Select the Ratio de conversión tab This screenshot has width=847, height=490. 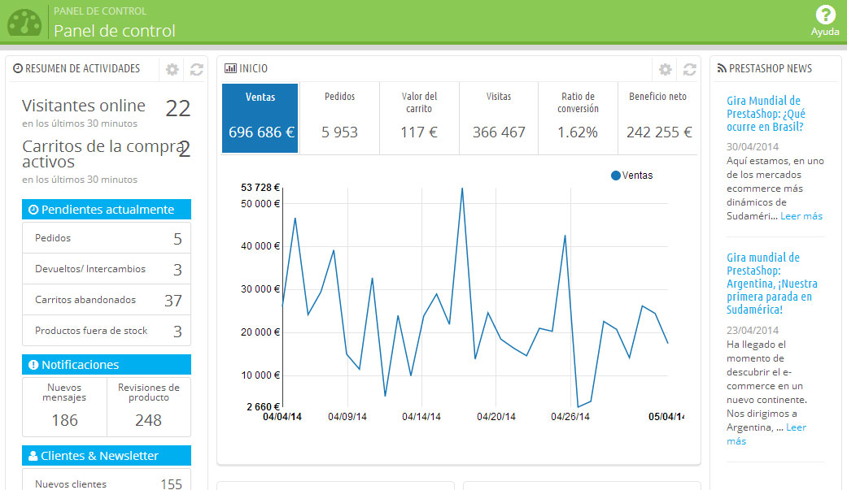(x=578, y=118)
